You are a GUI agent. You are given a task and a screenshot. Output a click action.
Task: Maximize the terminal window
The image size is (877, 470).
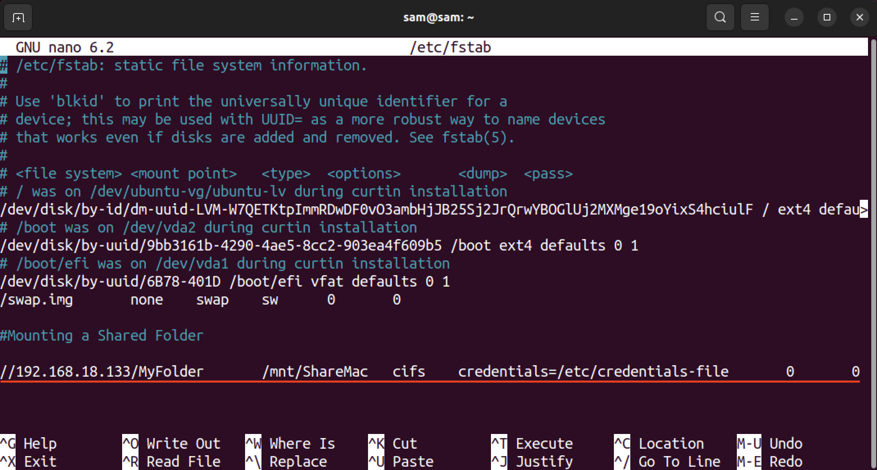pyautogui.click(x=827, y=18)
